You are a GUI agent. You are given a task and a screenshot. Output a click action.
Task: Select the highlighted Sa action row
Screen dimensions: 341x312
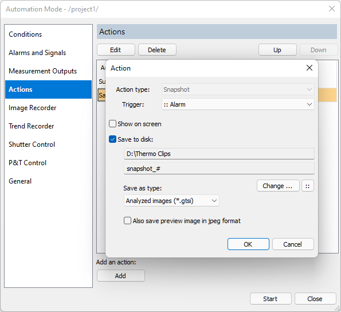click(101, 95)
